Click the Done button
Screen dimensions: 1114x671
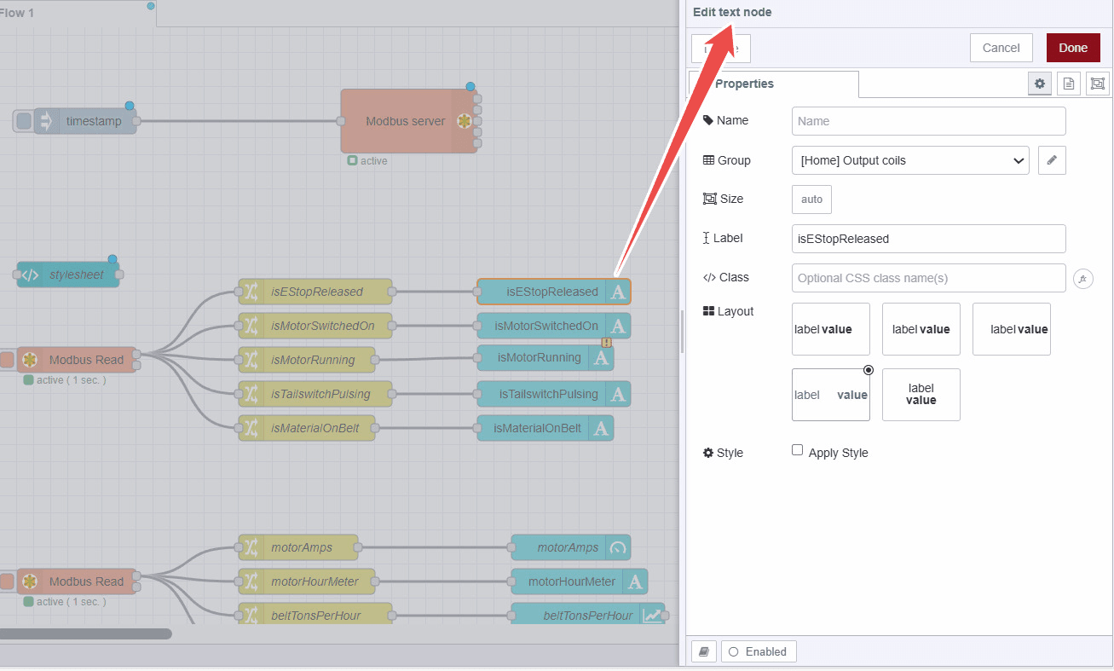click(x=1072, y=48)
